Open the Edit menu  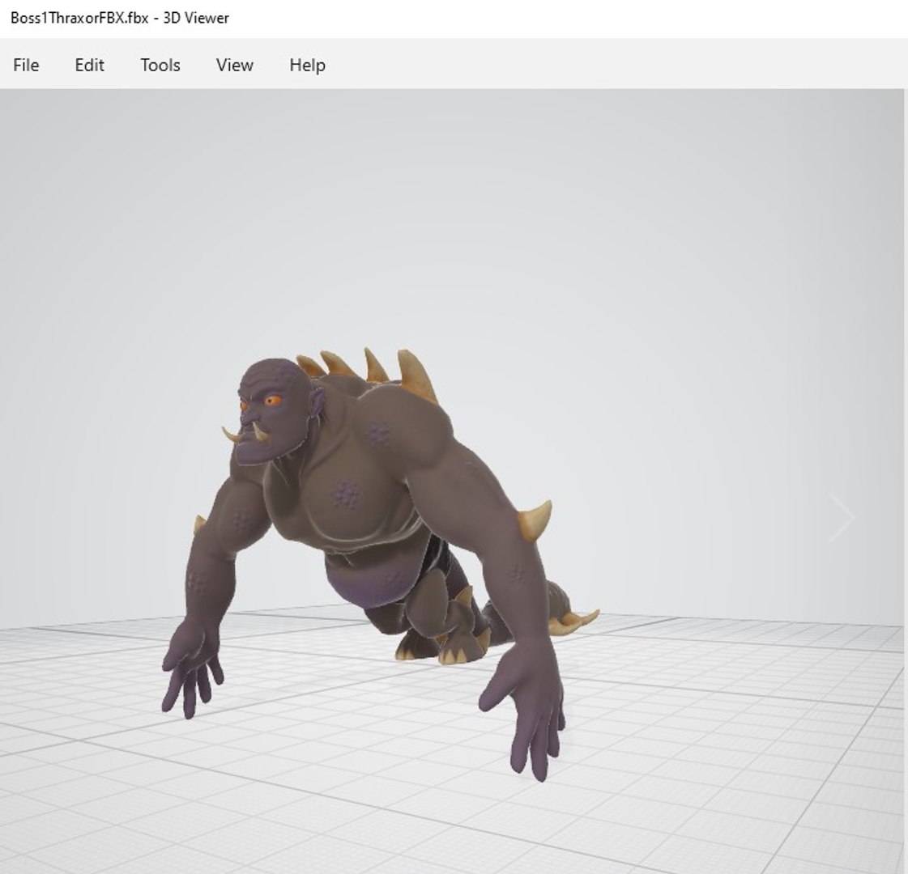click(x=89, y=65)
